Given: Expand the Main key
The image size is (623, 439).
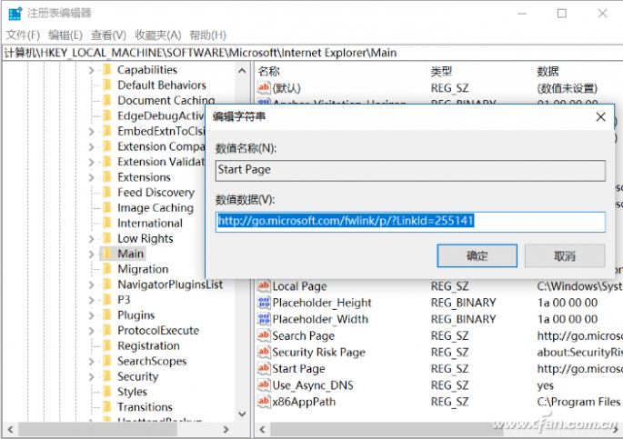Looking at the screenshot, I should (91, 254).
